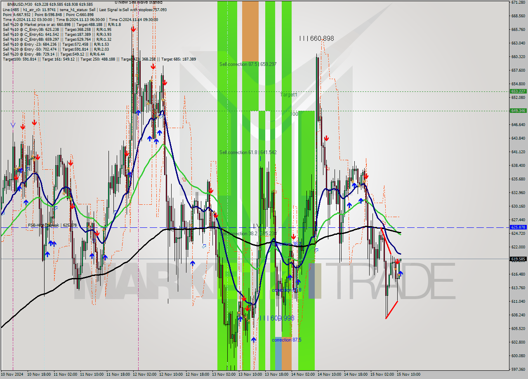Click the 632.960 price scale value
Viewport: 528px width, 379px height.
(518, 192)
